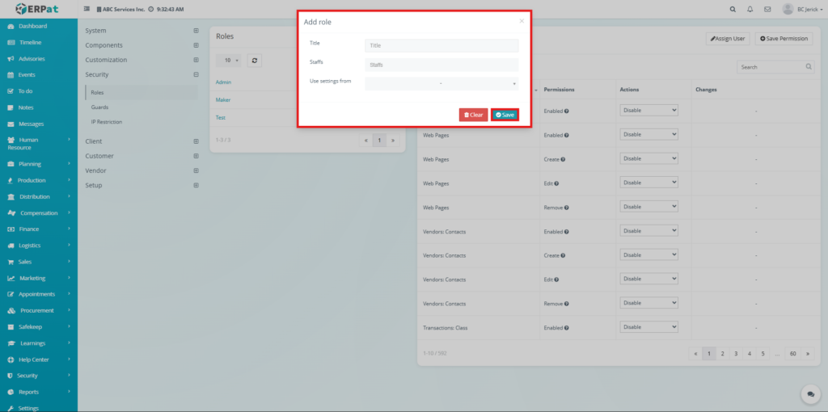Toggle the sidebar menu icon
This screenshot has height=412, width=828.
(87, 10)
